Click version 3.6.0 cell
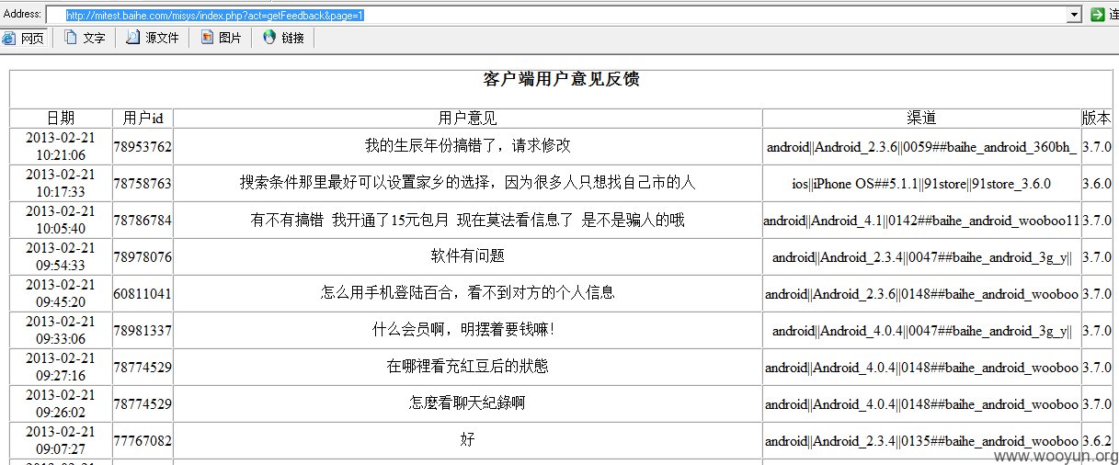1119x465 pixels. (1097, 183)
